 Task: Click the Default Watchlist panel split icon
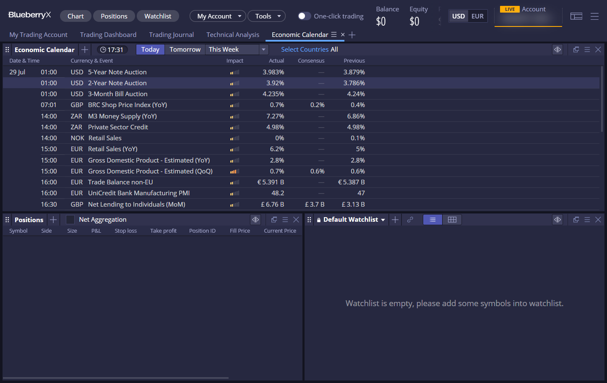558,220
